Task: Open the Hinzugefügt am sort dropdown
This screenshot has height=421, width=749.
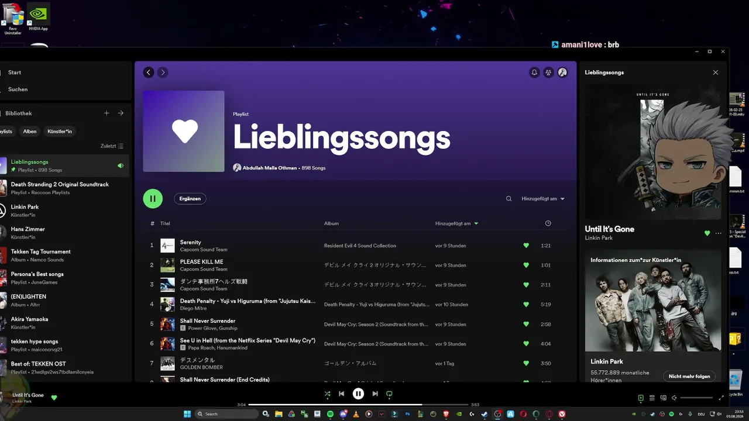Action: [543, 199]
